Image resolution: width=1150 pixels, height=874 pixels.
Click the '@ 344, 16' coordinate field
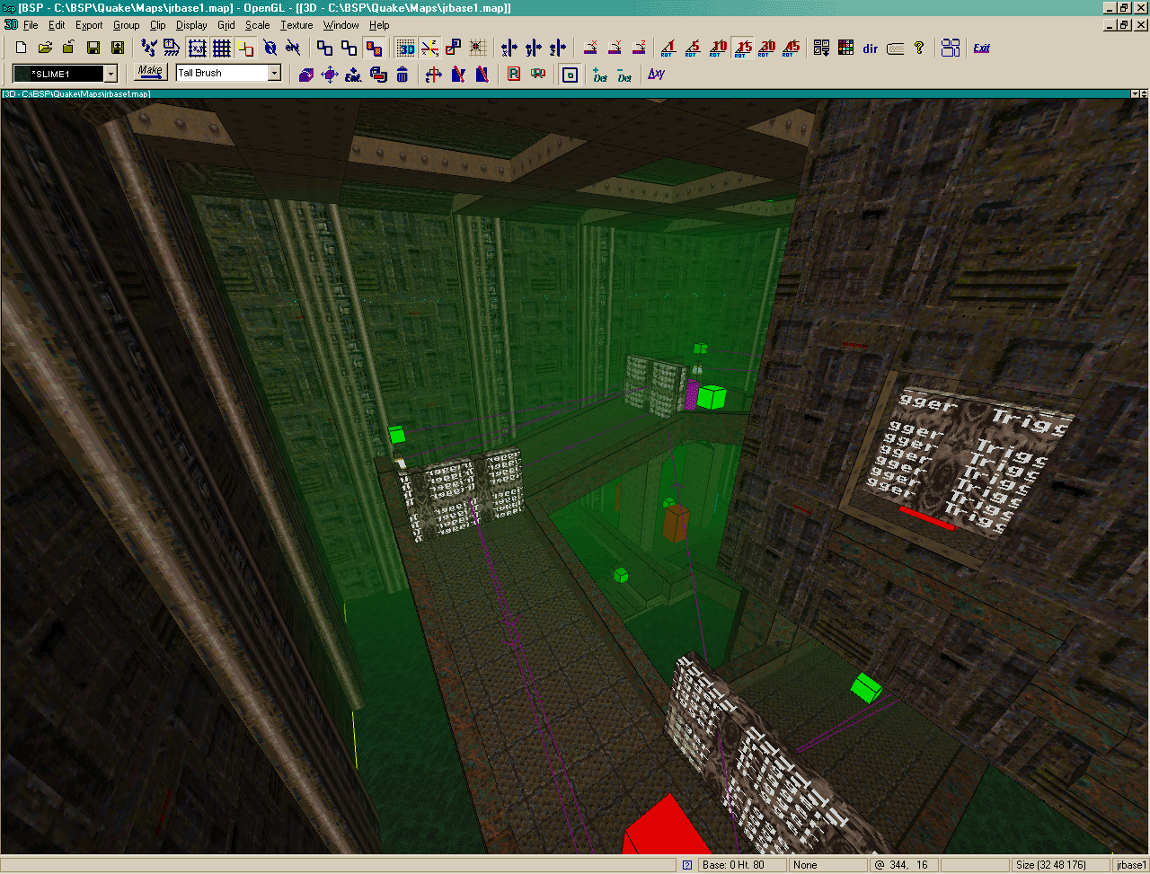tap(902, 865)
